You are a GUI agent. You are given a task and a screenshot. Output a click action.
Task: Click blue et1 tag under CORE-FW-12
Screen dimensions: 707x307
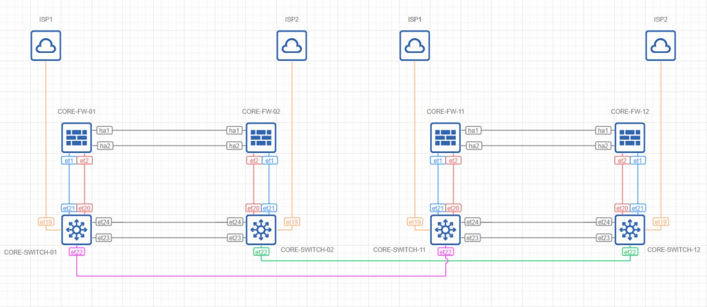639,161
